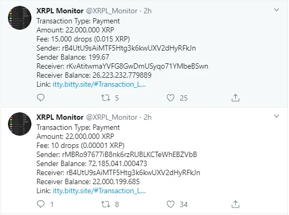
Task: Share the second XRPL Monitor tweet
Action: 235,204
